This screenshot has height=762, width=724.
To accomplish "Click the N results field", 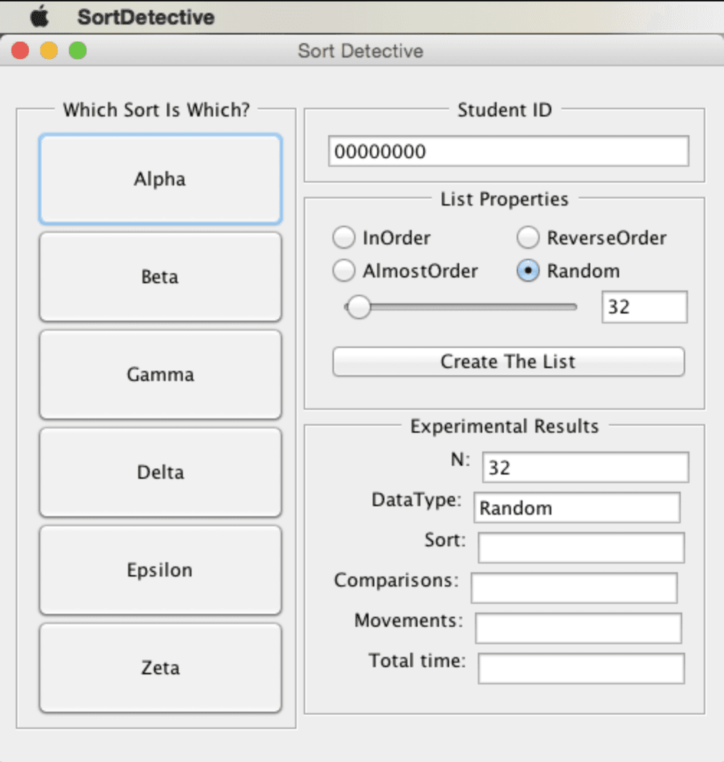I will point(585,467).
